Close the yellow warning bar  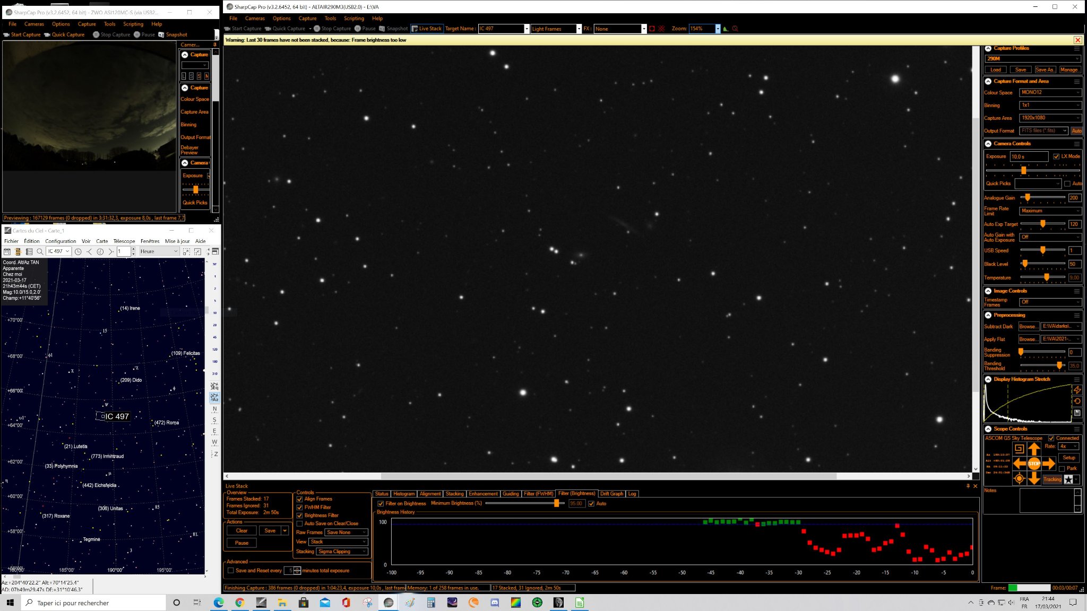(1077, 40)
